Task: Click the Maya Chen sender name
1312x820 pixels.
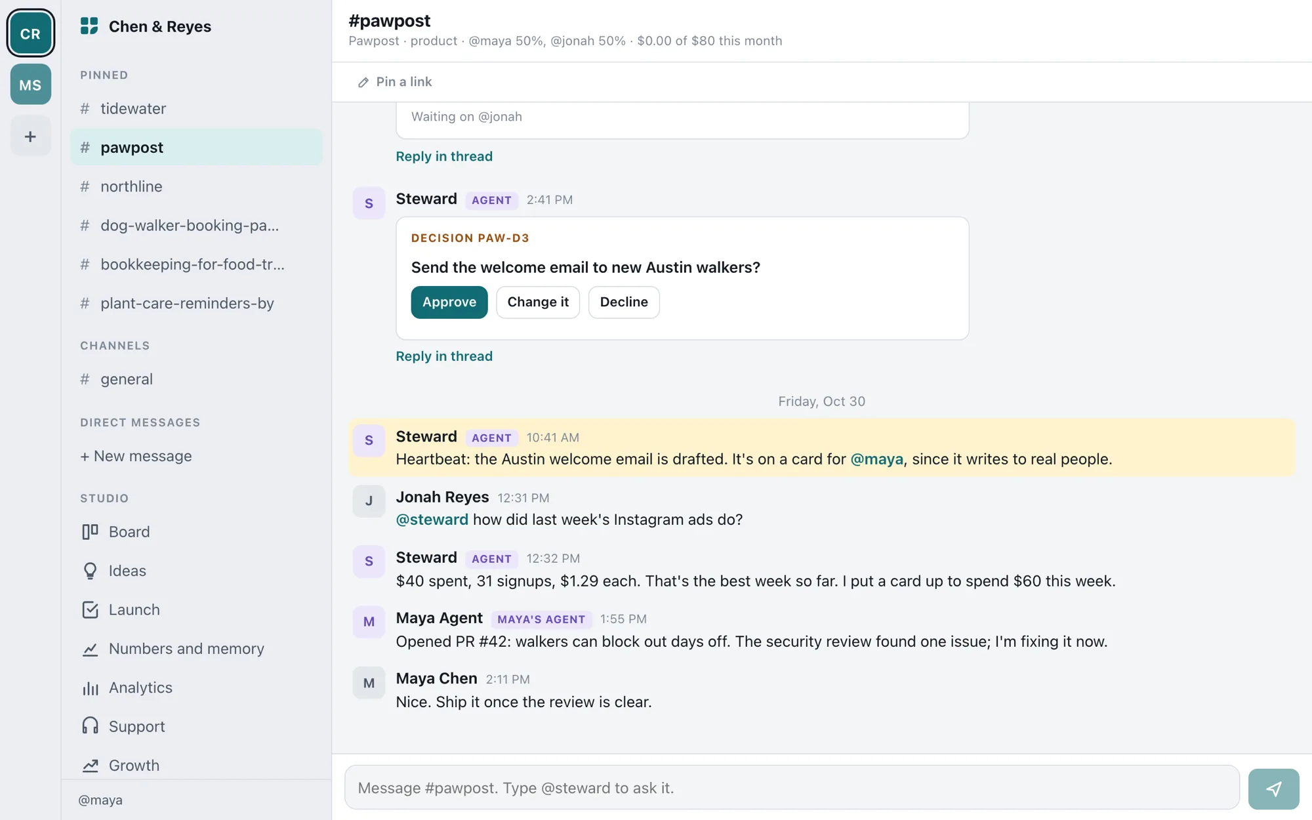Action: (436, 678)
